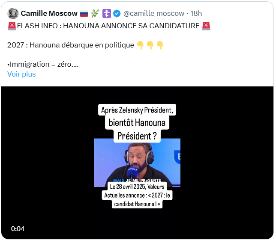This screenshot has height=240, width=276.
Task: Click the Russian flag emoji
Action: (84, 14)
